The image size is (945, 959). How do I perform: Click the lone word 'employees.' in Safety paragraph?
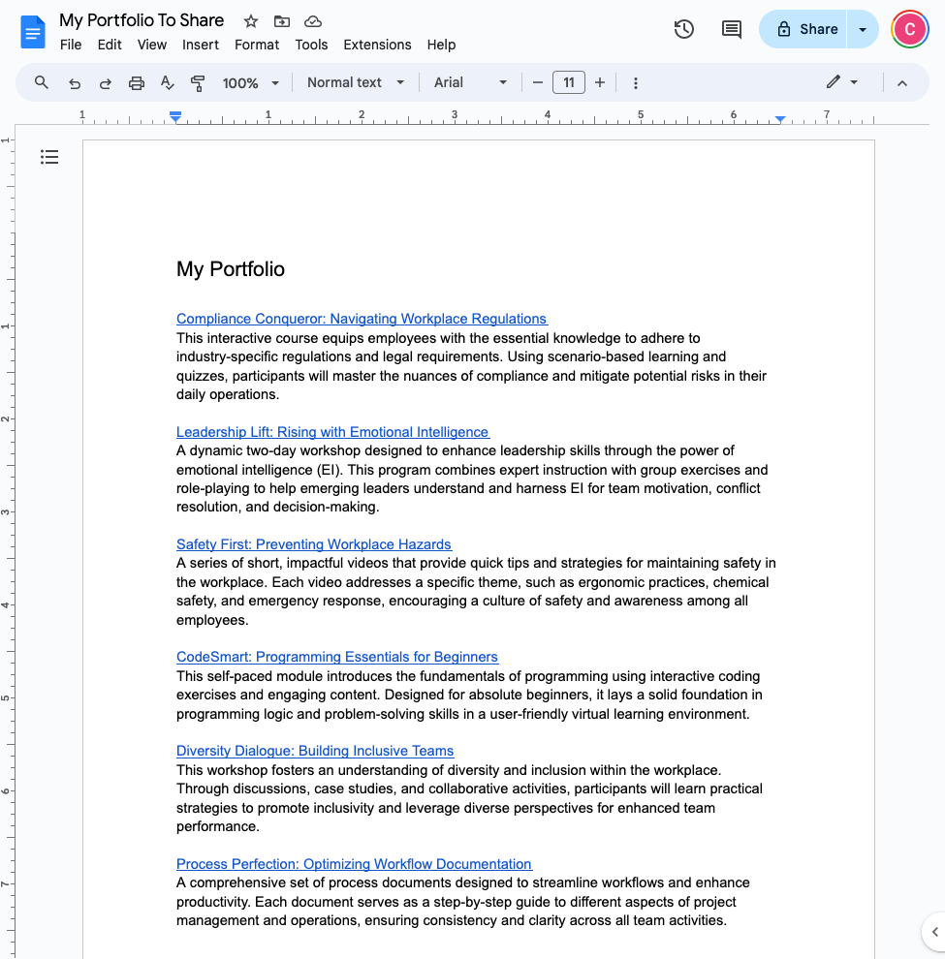212,620
